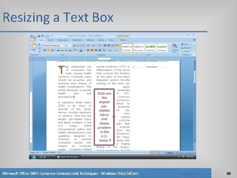Click the zoom slider handle

tap(184, 152)
